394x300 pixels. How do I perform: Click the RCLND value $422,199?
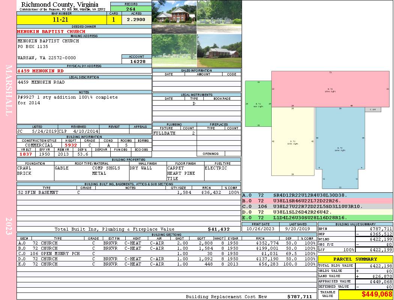pyautogui.click(x=381, y=239)
